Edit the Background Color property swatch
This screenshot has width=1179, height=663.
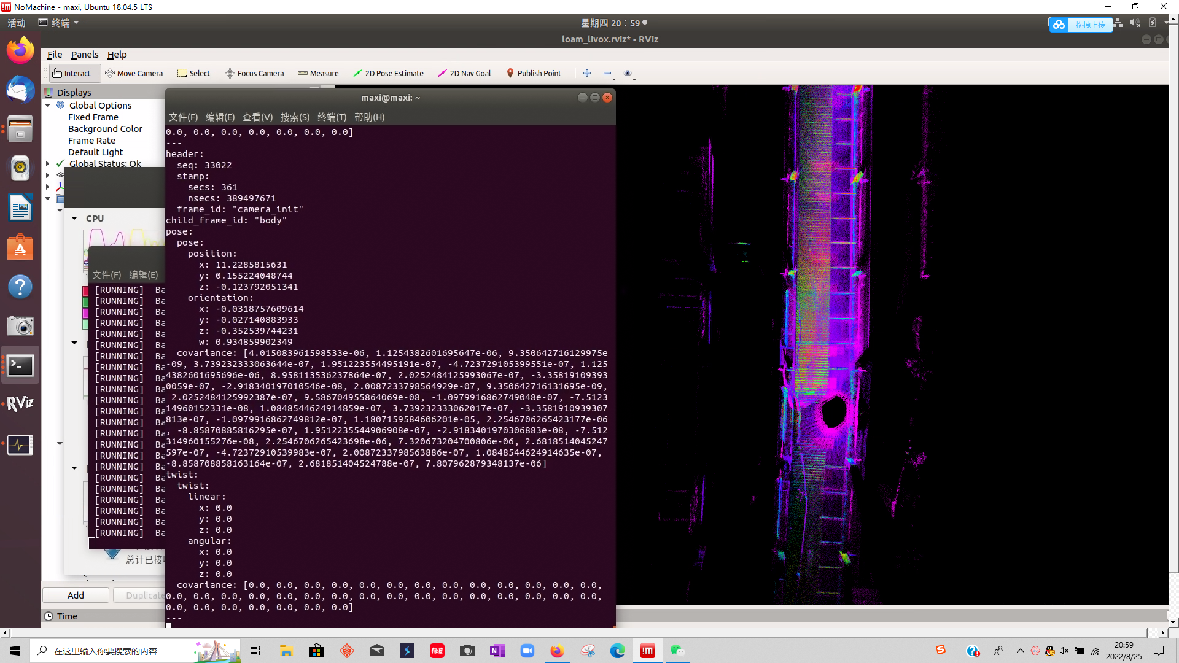click(106, 128)
